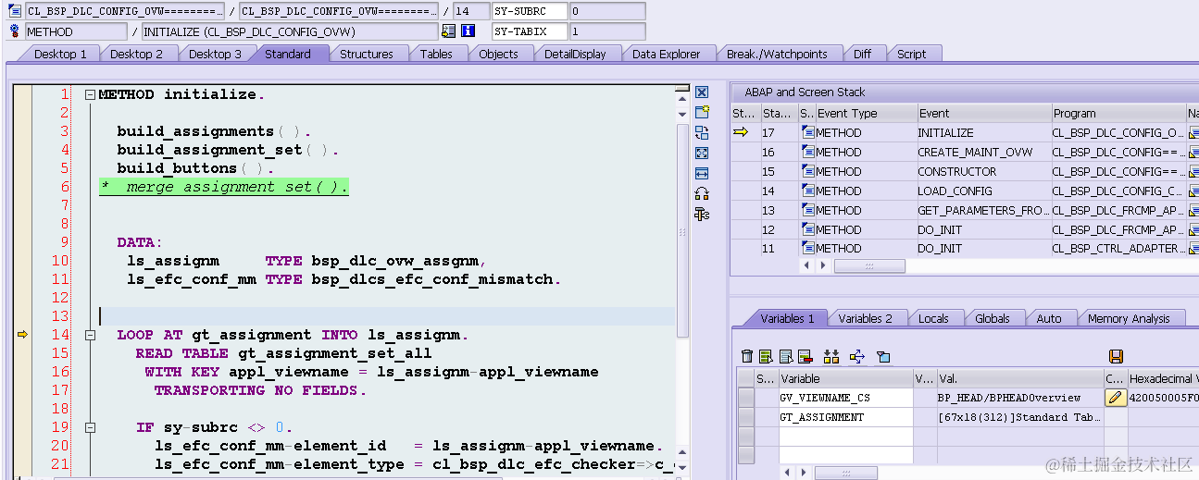Screen dimensions: 1199x480
Task: Click the delete row icon in the Variables toolbar
Action: (805, 356)
